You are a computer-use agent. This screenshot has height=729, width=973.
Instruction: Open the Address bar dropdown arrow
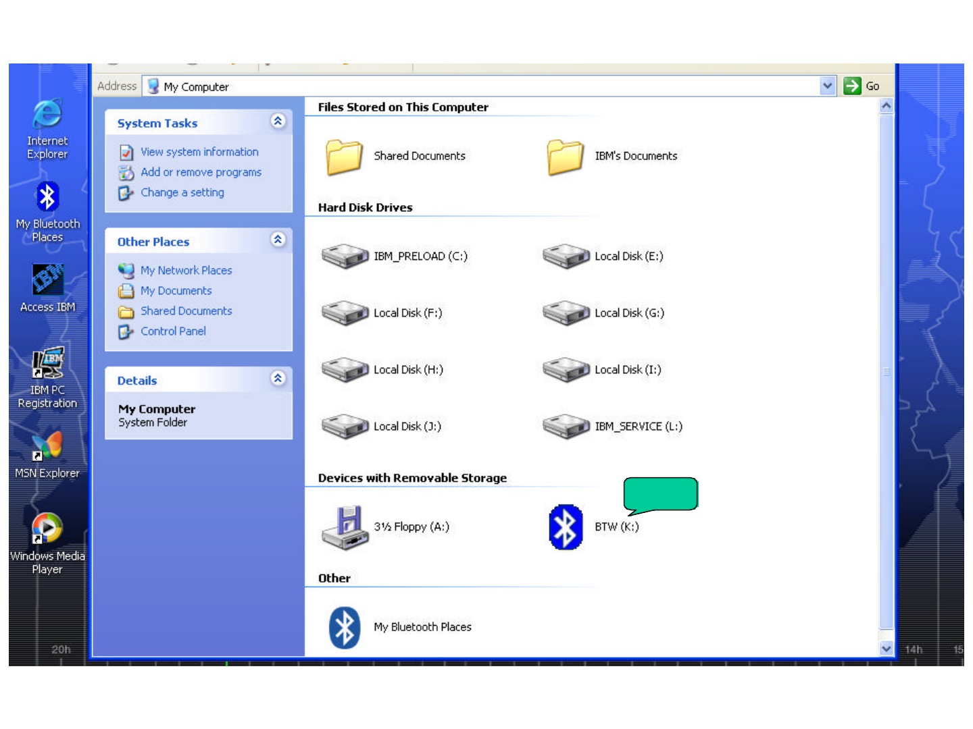[x=828, y=86]
